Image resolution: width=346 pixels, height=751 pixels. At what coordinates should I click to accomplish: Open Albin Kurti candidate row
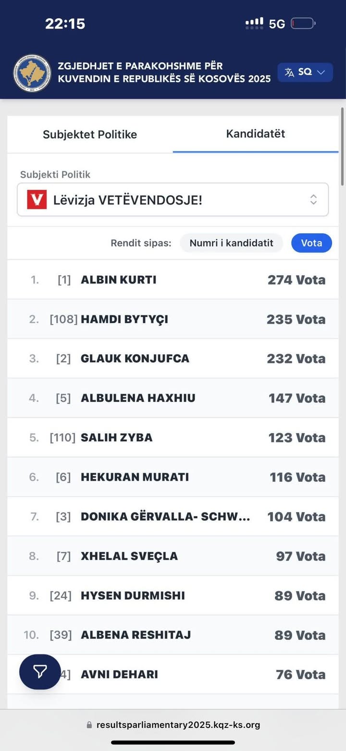click(173, 280)
